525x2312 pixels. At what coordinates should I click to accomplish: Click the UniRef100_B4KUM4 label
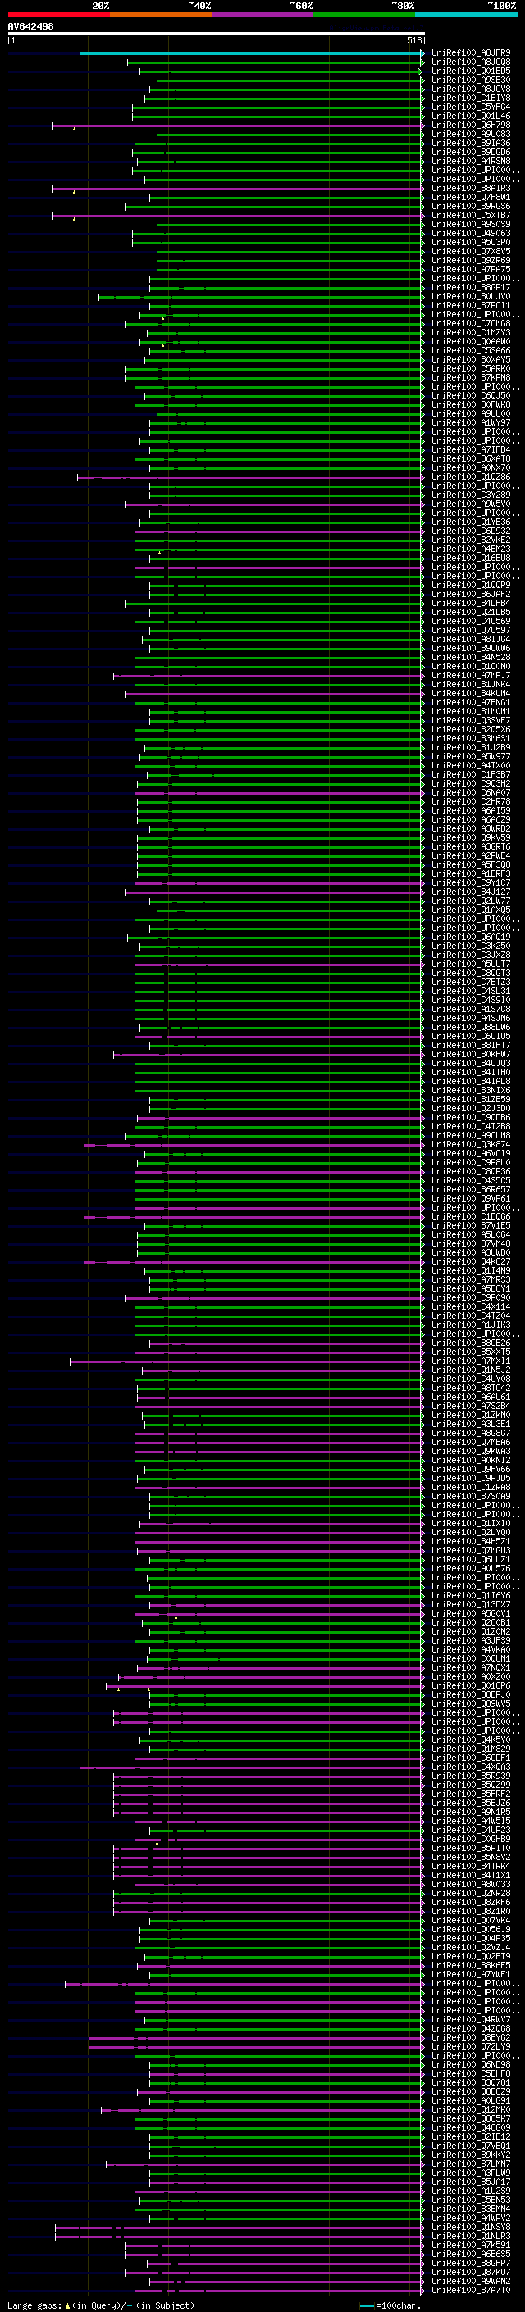470,693
